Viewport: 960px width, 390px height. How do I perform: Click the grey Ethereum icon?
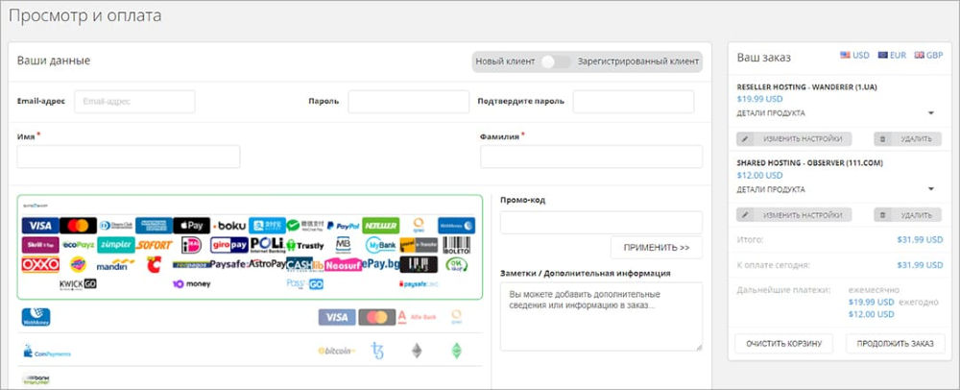pos(417,351)
